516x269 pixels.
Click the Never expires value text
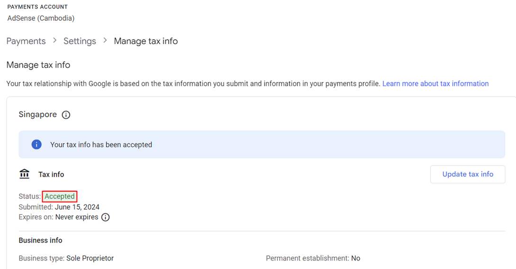point(77,217)
